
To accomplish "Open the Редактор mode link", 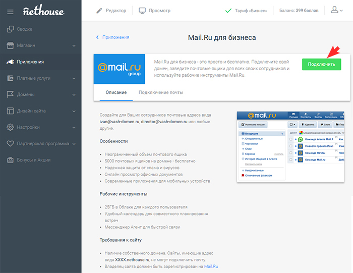I will click(116, 11).
